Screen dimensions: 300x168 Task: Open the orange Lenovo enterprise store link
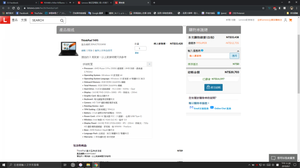270,20
